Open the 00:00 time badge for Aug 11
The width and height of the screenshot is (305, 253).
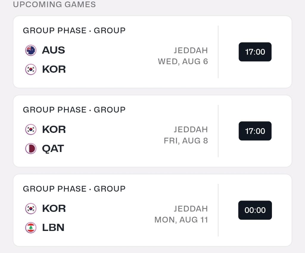[255, 210]
